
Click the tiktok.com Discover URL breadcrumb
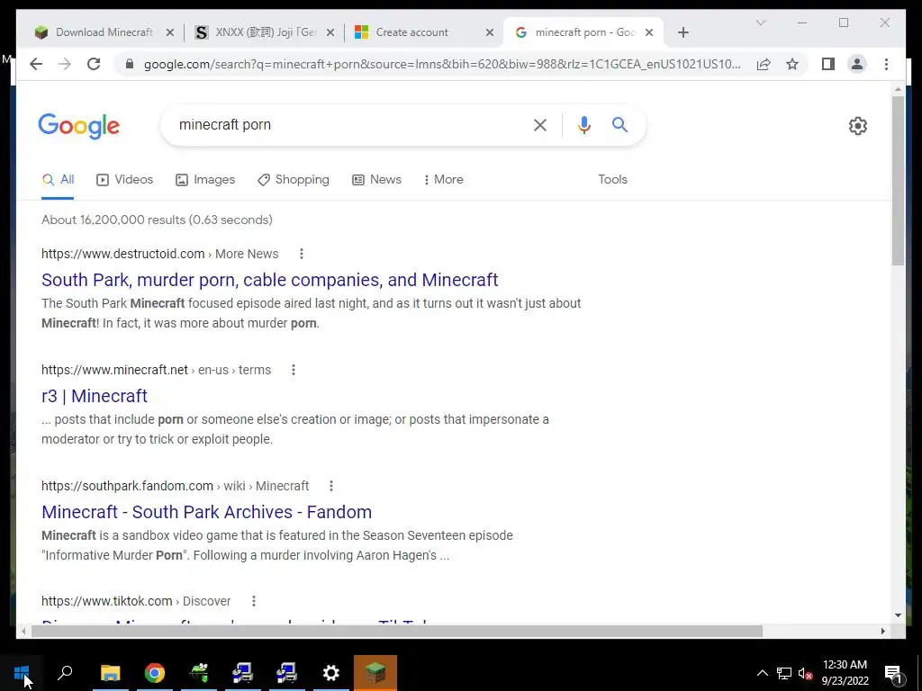click(136, 601)
